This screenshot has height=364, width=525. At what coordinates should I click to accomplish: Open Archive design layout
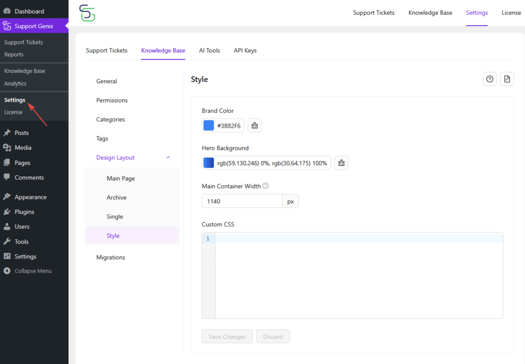coord(116,197)
